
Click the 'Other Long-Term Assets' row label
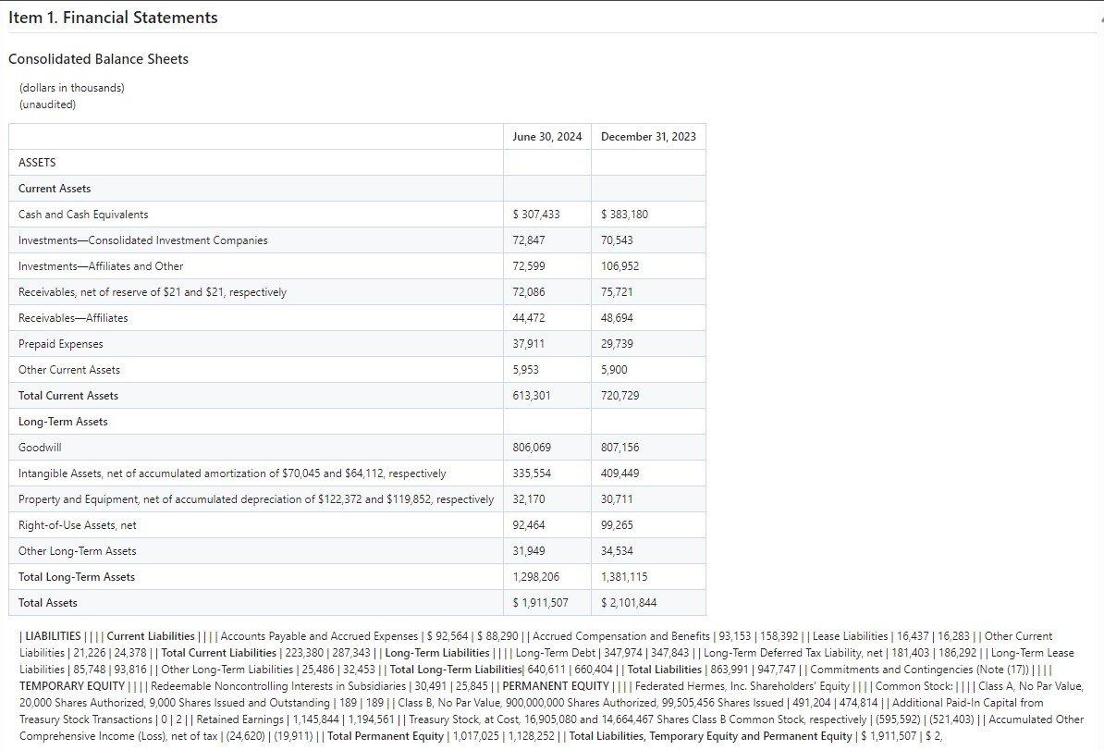click(x=77, y=551)
